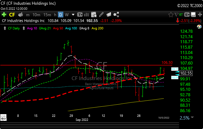Toggle the star favorite icon
Image resolution: width=203 pixels, height=129 pixels.
coord(171,15)
